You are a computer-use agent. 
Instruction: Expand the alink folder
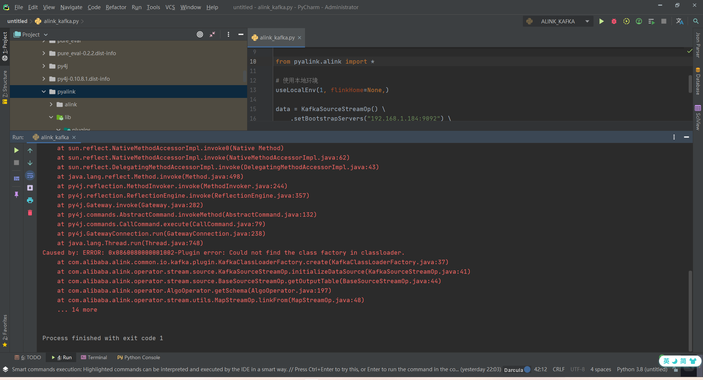(51, 104)
